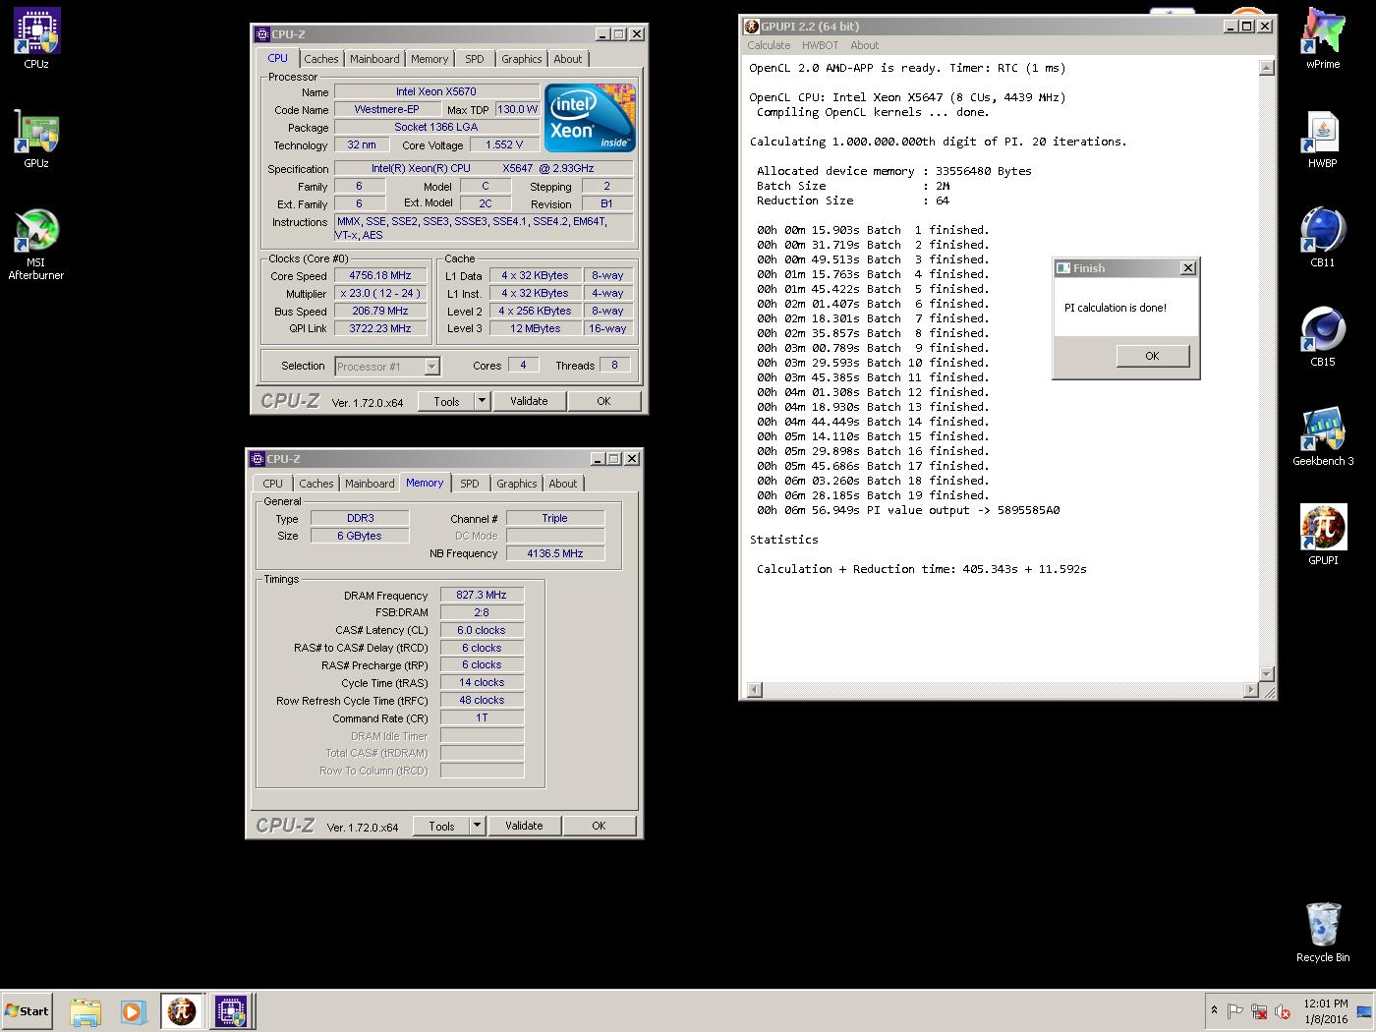Click the lower CPU-Z window title icon
The image size is (1376, 1032).
point(258,459)
